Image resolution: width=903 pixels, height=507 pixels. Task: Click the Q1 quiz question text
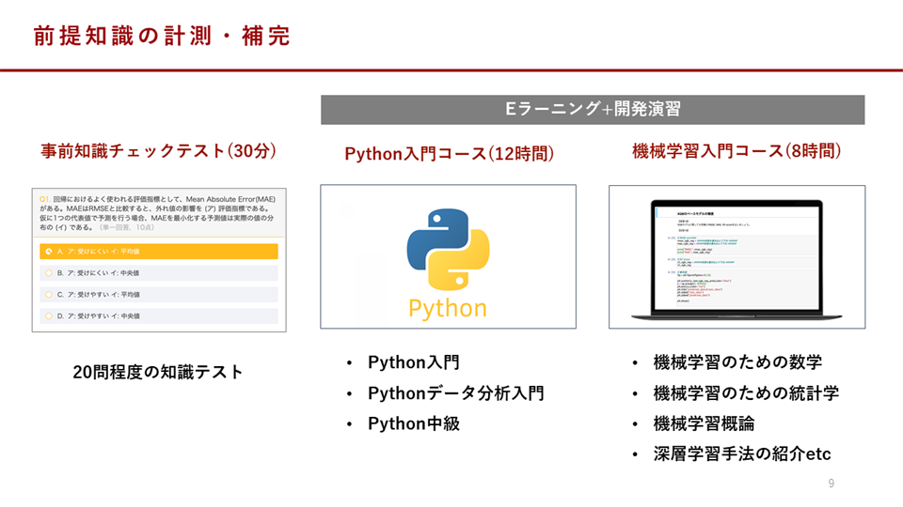click(x=159, y=214)
